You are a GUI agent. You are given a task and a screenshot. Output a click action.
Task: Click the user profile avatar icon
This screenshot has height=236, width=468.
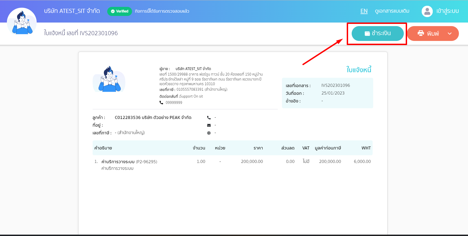[x=427, y=11]
